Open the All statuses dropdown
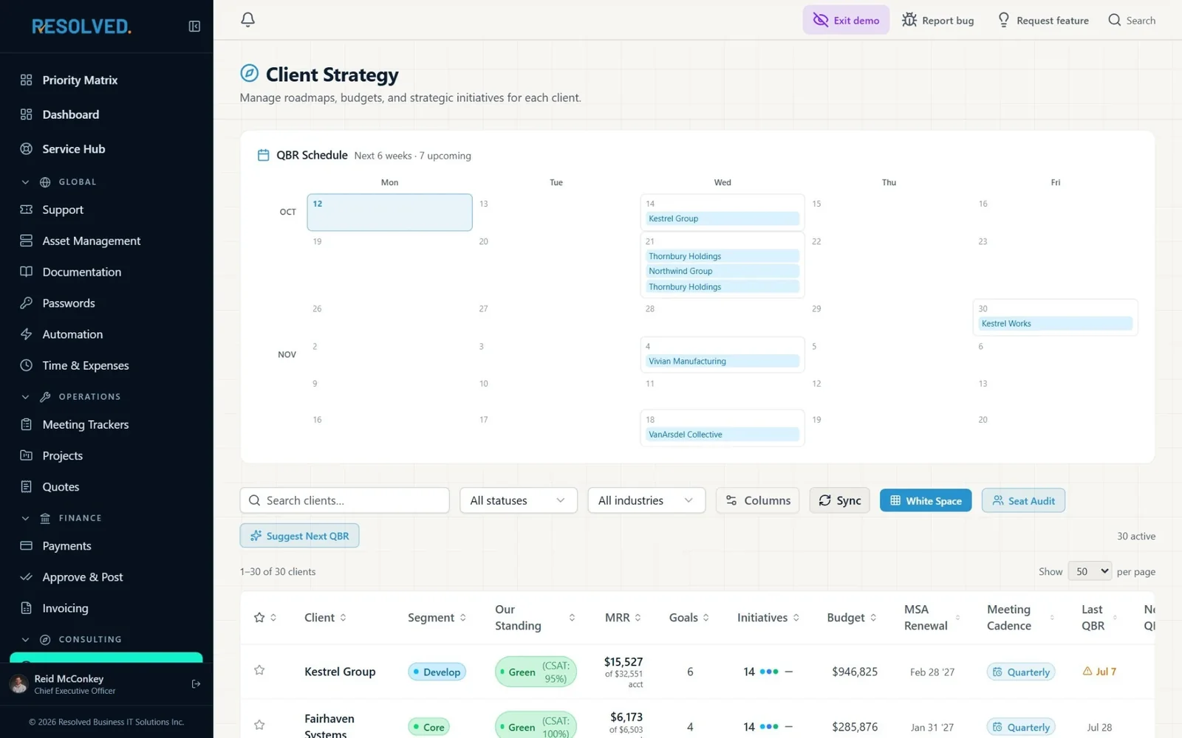Viewport: 1182px width, 738px height. (x=519, y=500)
